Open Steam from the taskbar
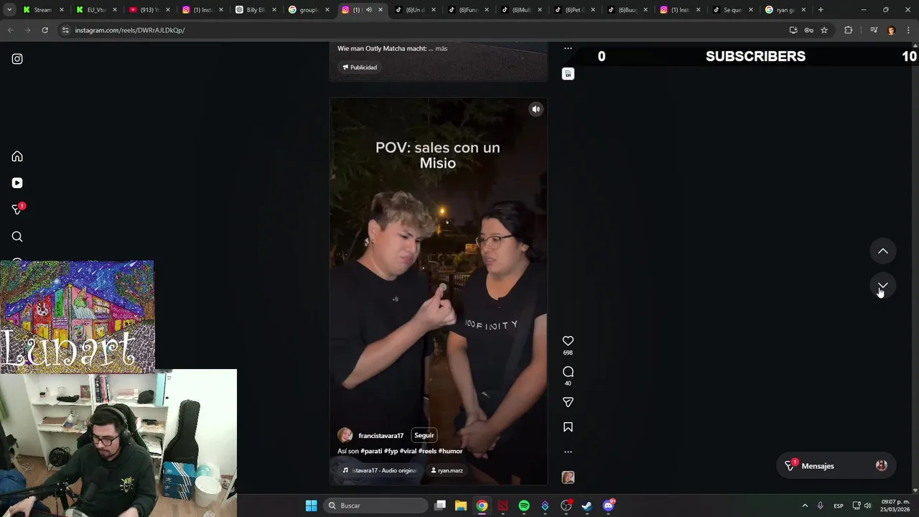 coord(587,506)
